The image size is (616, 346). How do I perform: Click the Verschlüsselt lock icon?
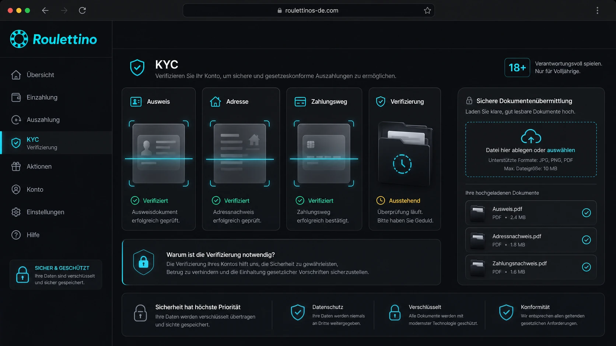pos(395,313)
